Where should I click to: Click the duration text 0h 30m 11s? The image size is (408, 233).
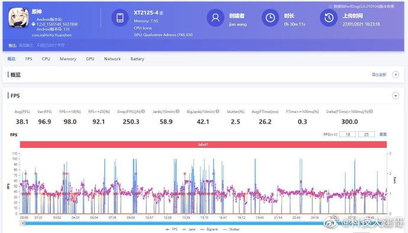coord(294,24)
